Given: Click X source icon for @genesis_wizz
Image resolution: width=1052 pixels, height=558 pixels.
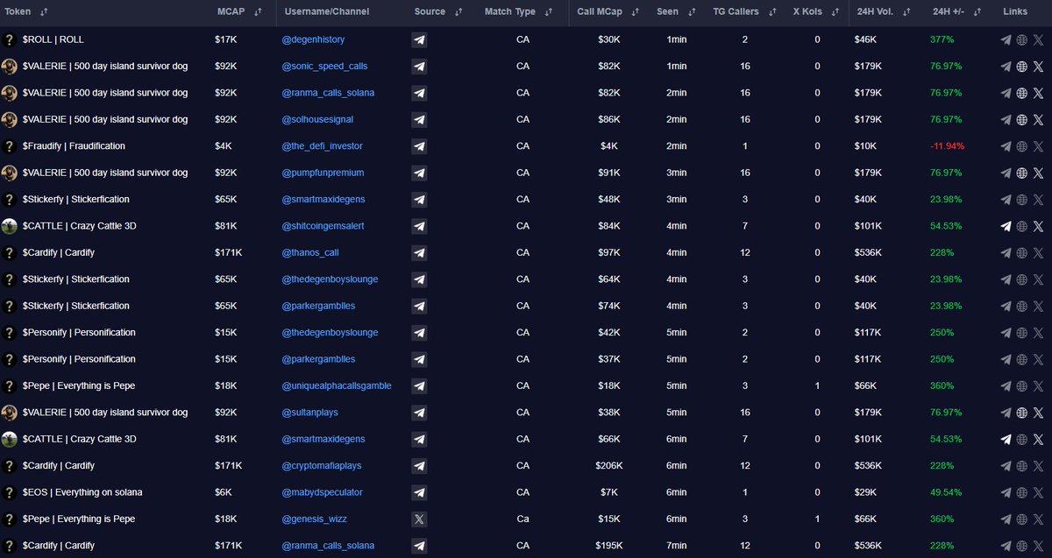Looking at the screenshot, I should (419, 519).
